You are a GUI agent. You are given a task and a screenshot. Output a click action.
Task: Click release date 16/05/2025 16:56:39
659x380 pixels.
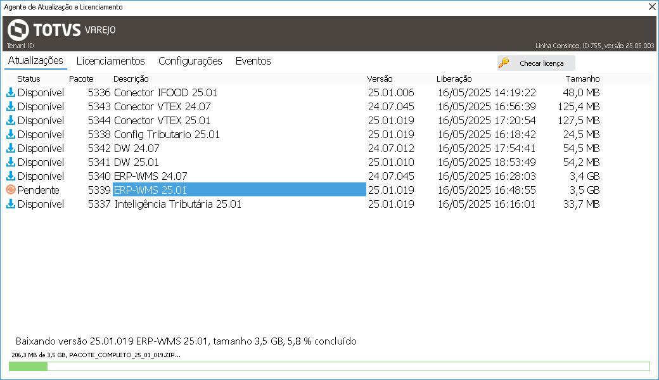click(487, 106)
